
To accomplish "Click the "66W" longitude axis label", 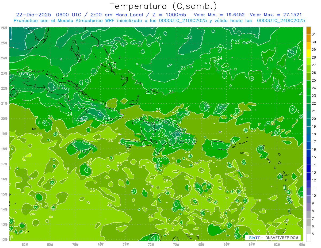I will point(227,244).
